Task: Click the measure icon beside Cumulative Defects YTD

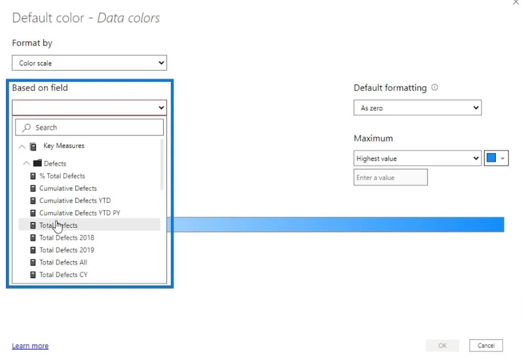Action: [x=33, y=201]
